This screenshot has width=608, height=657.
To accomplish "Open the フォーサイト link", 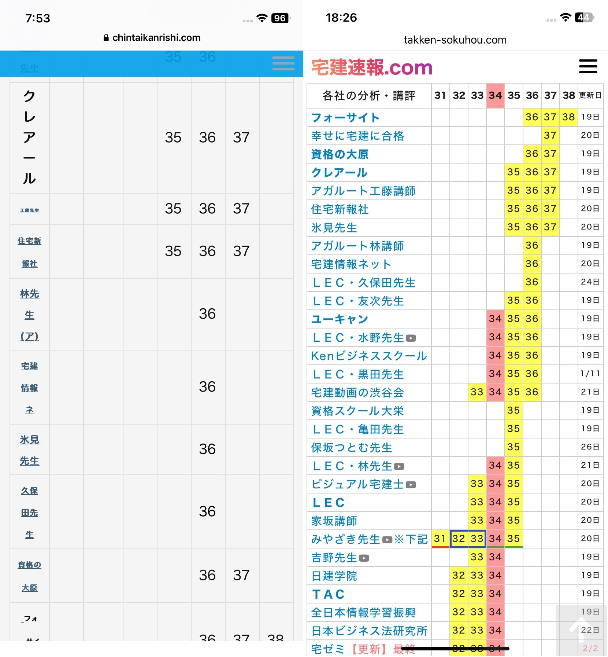I will pyautogui.click(x=345, y=118).
